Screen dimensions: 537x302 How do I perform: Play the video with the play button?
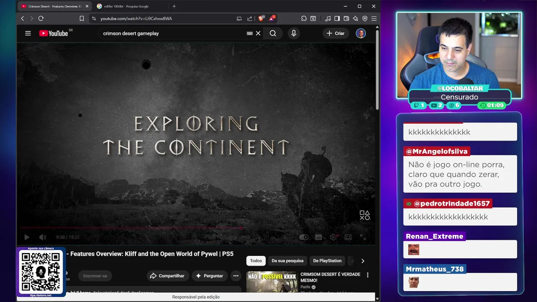coord(27,237)
